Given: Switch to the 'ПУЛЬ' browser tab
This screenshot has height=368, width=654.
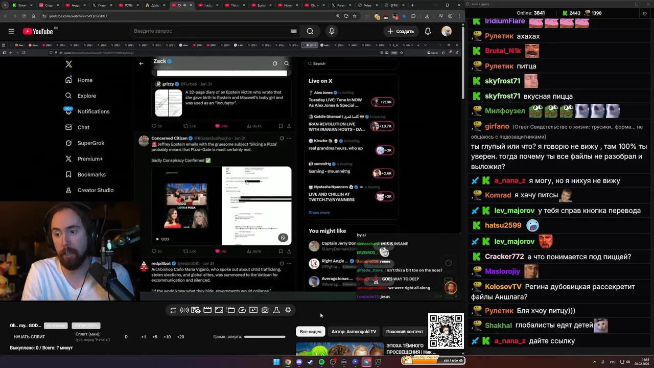Looking at the screenshot, I should pos(128,5).
